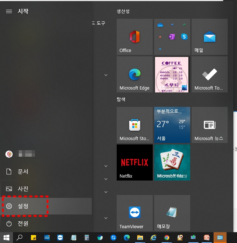Open the dark blue iEre taskbar icon
Image resolution: width=237 pixels, height=243 pixels.
tap(47, 238)
